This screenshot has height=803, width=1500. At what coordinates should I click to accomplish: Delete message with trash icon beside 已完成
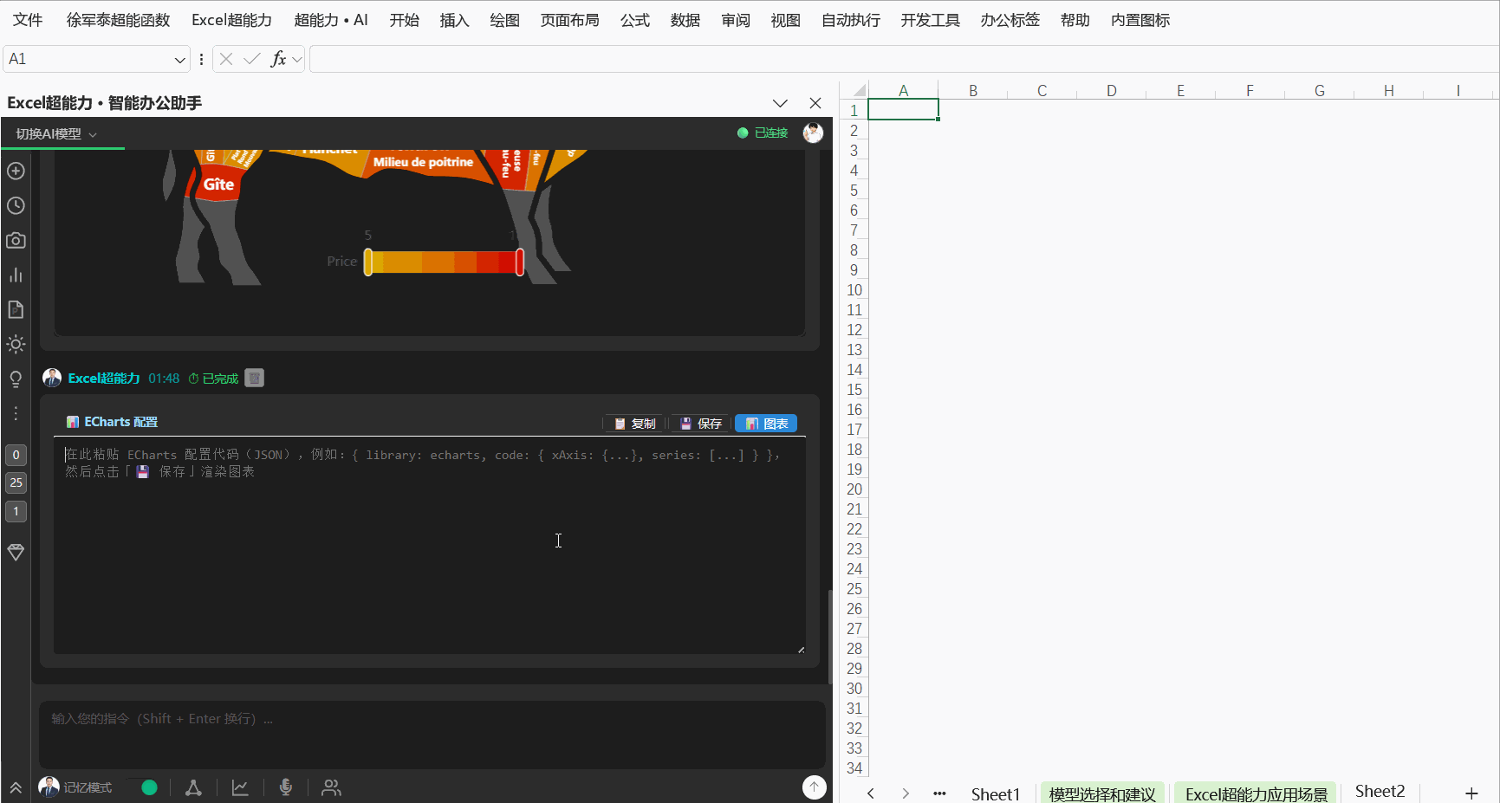point(254,378)
